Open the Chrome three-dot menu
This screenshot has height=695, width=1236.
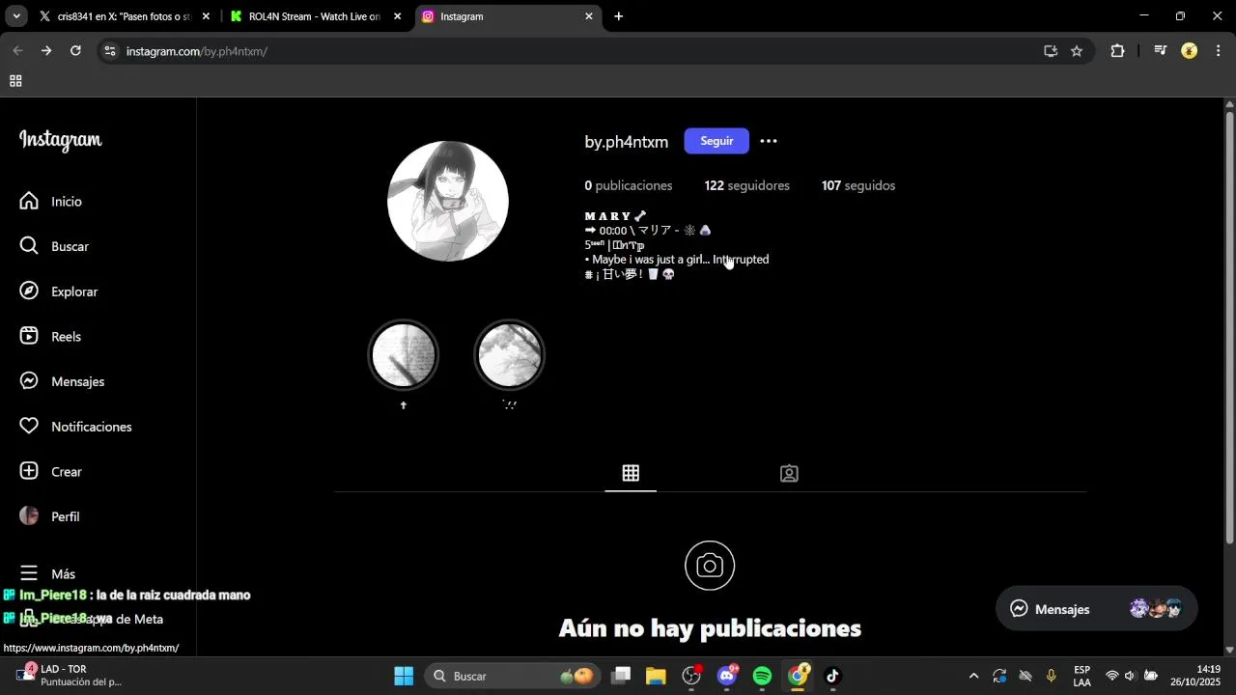[x=1218, y=51]
